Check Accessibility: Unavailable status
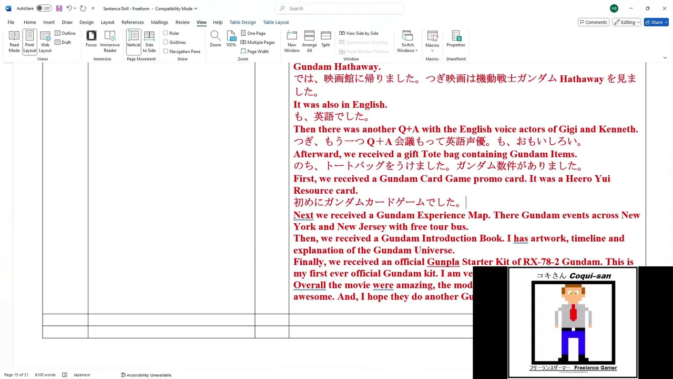The image size is (673, 379). pyautogui.click(x=146, y=375)
